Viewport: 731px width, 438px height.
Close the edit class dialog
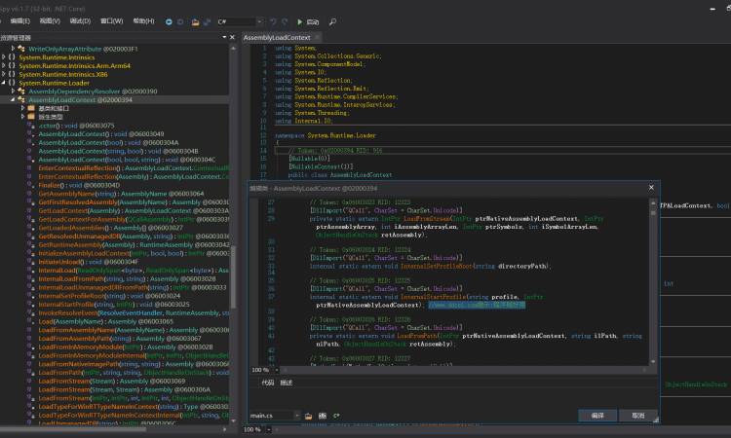click(x=651, y=188)
